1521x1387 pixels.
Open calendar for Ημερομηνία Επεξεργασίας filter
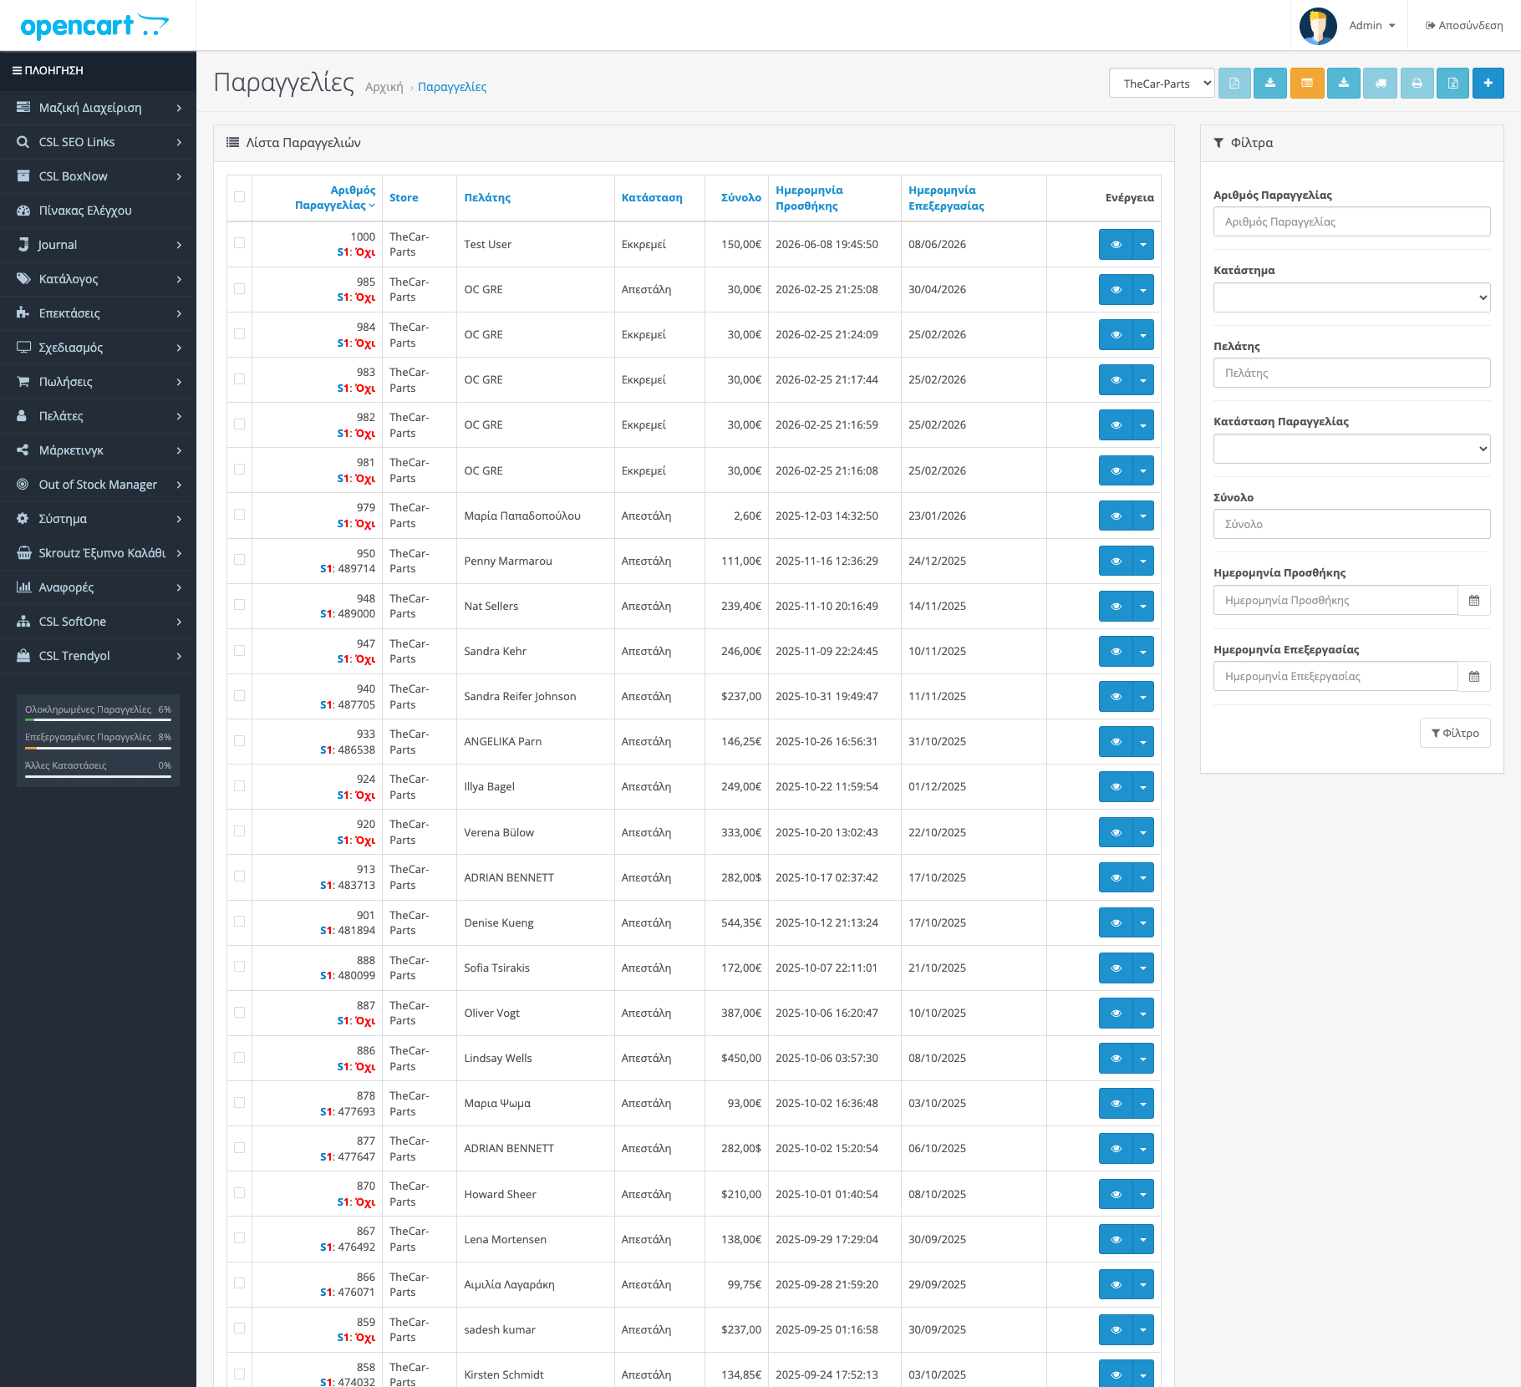(x=1474, y=676)
